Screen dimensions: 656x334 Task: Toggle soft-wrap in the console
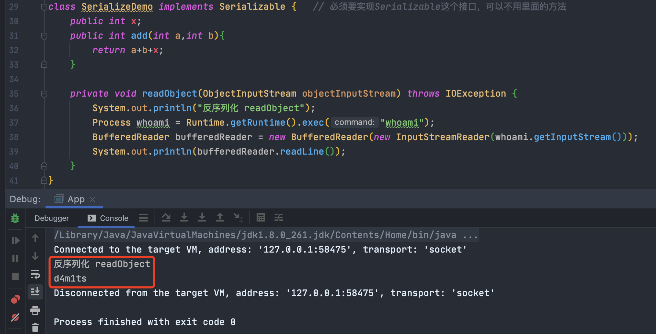(x=35, y=274)
